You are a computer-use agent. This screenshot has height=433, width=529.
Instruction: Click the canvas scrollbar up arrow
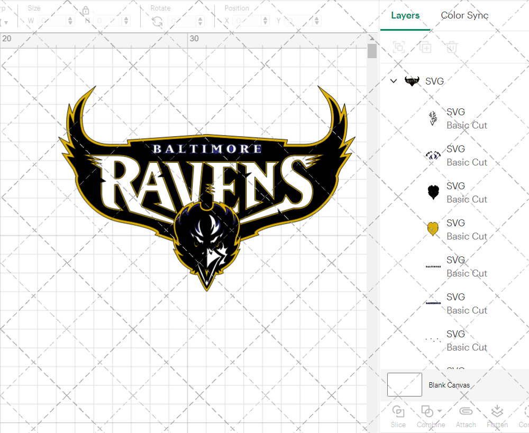[372, 38]
